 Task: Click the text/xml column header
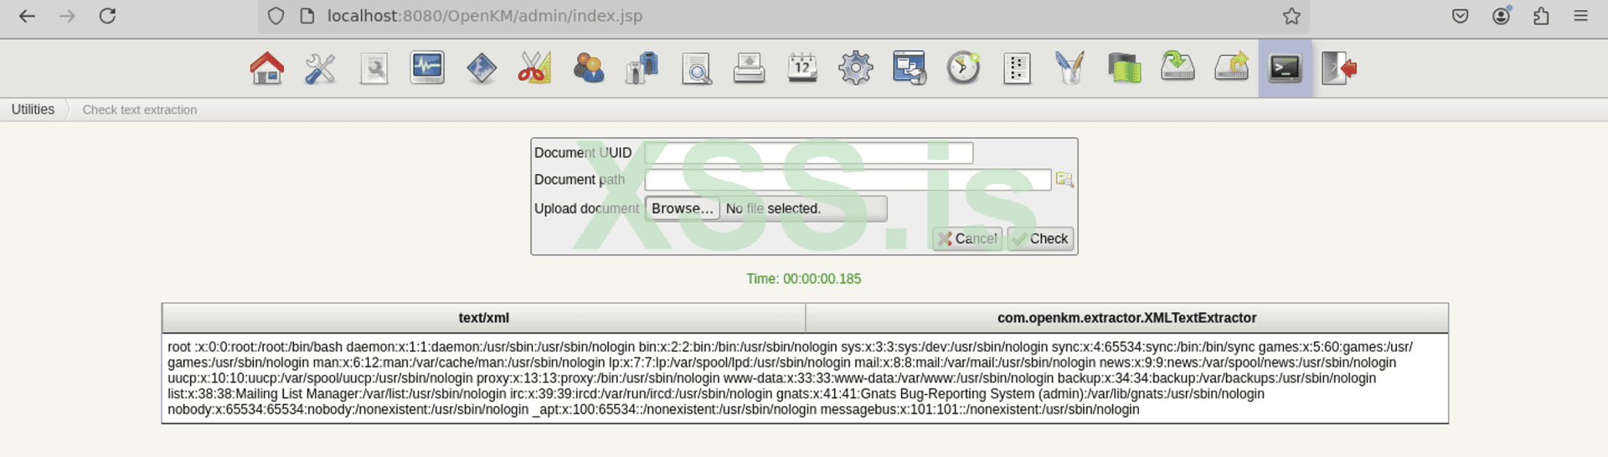tap(483, 318)
